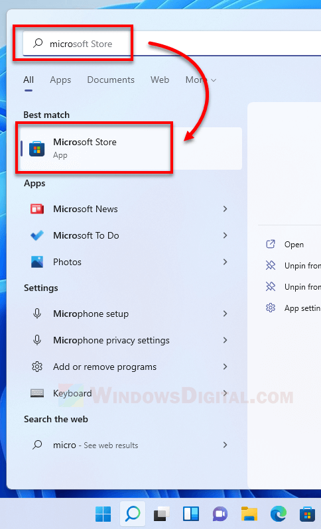
Task: Click the second Unpin from option text
Action: (x=302, y=287)
